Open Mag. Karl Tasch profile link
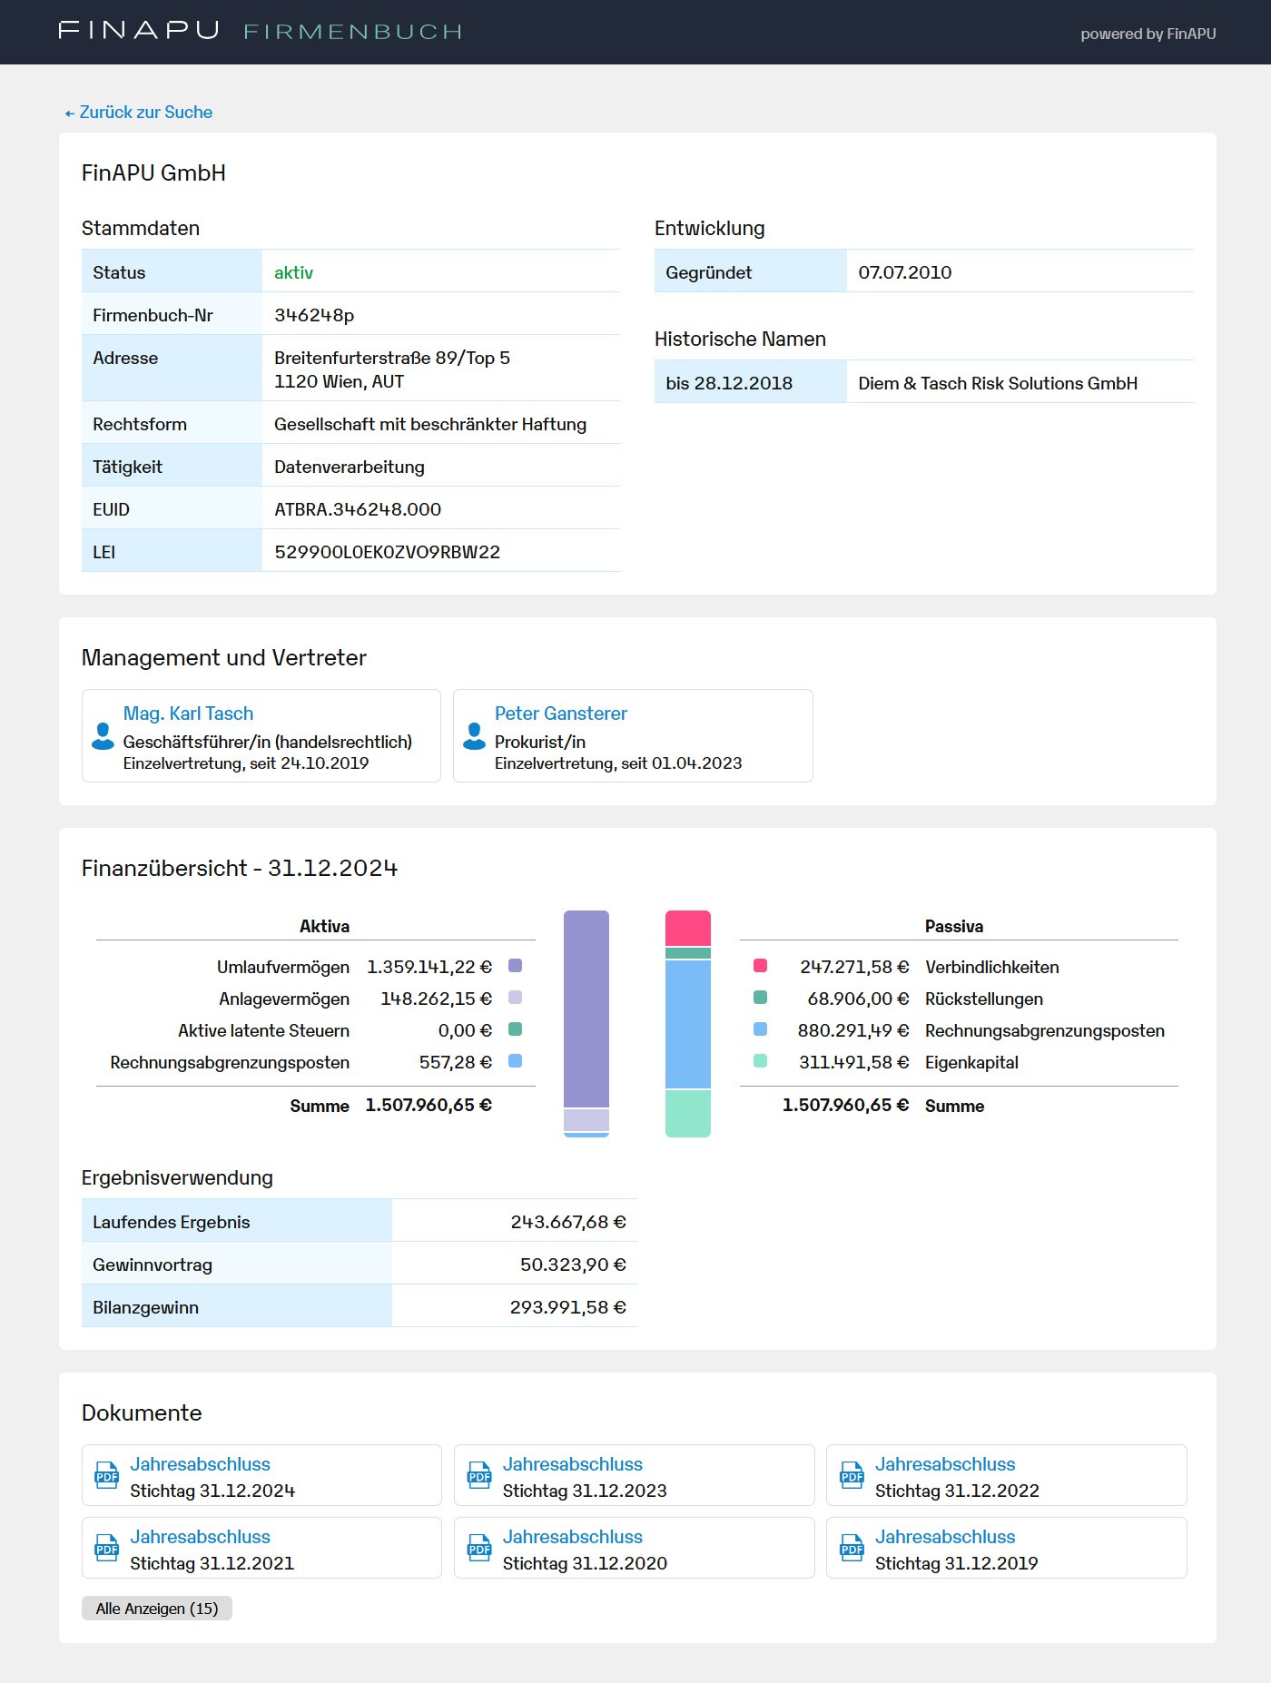 (x=188, y=714)
